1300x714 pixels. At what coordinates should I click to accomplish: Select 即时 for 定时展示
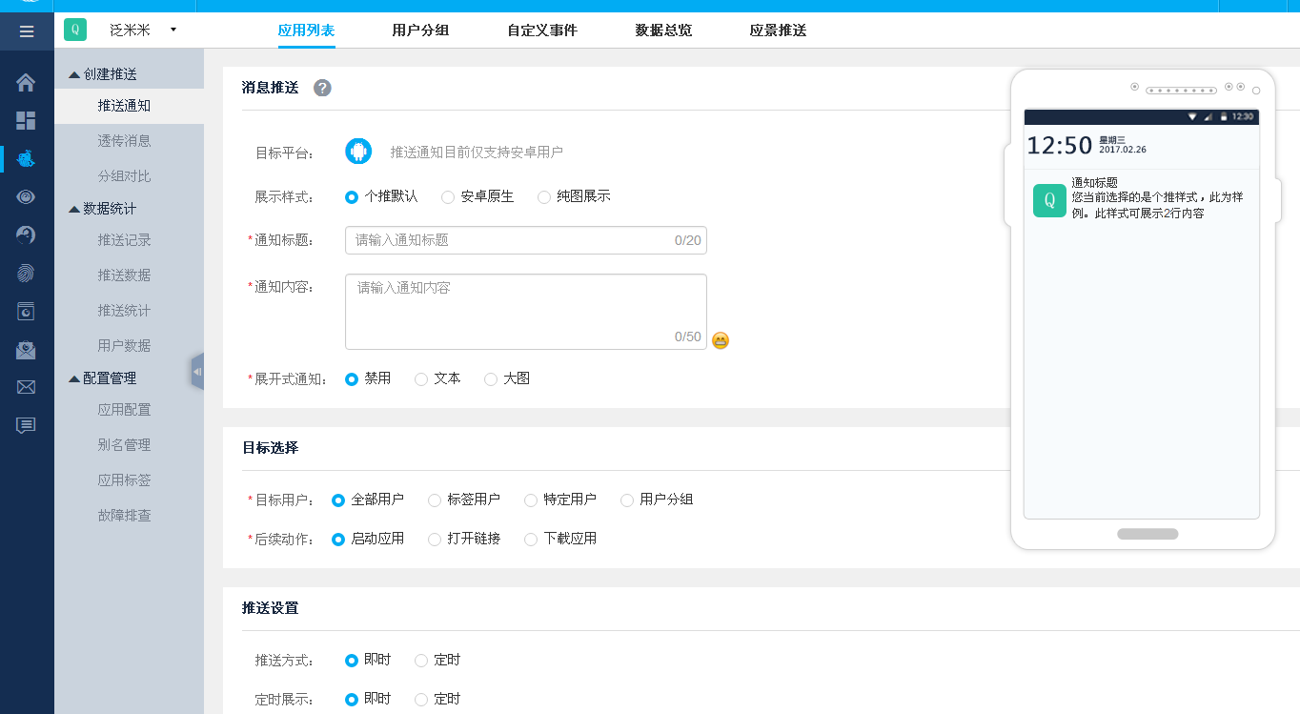coord(352,700)
